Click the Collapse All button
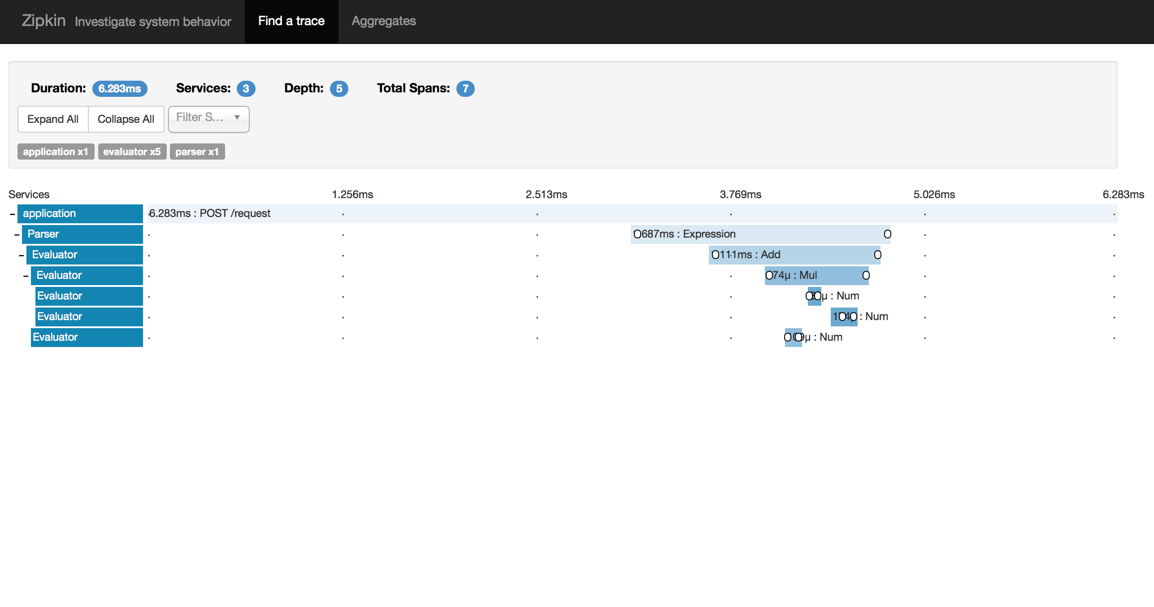The width and height of the screenshot is (1154, 607). [x=126, y=119]
